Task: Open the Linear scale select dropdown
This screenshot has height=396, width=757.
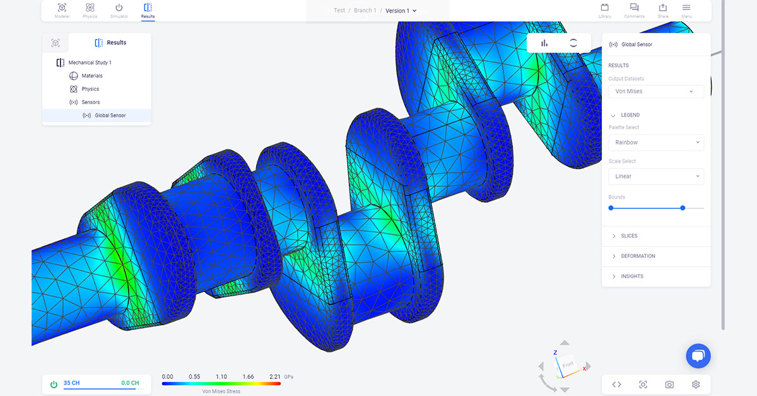Action: tap(655, 176)
